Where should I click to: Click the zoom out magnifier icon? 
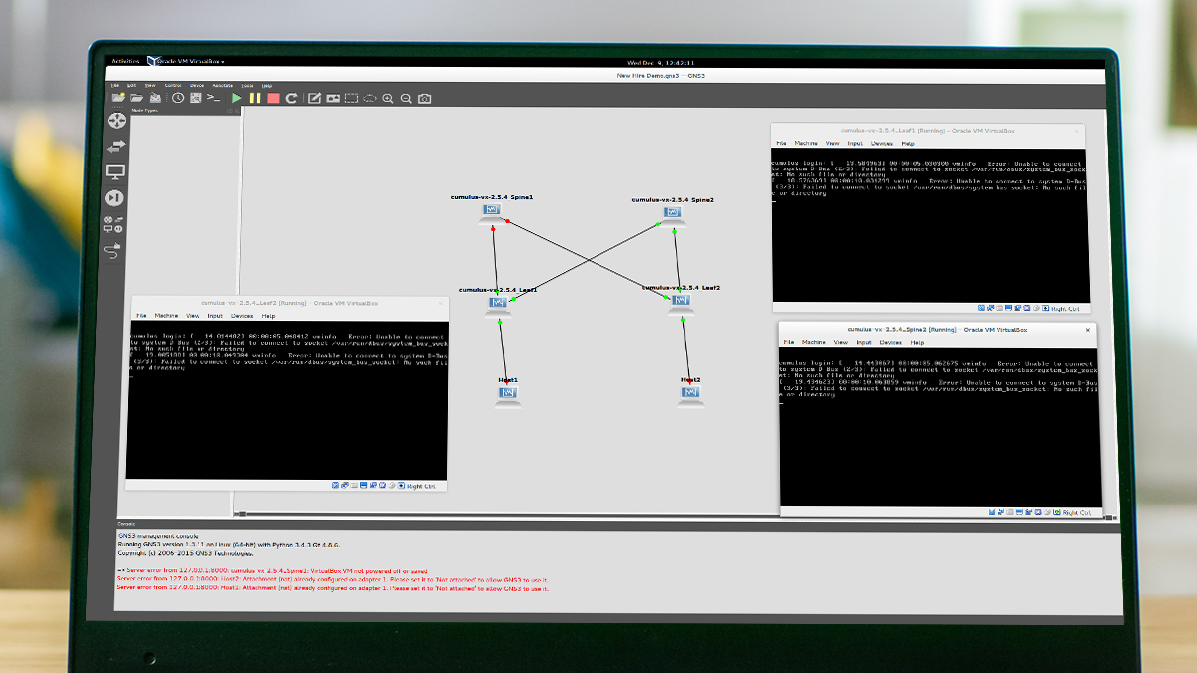406,98
